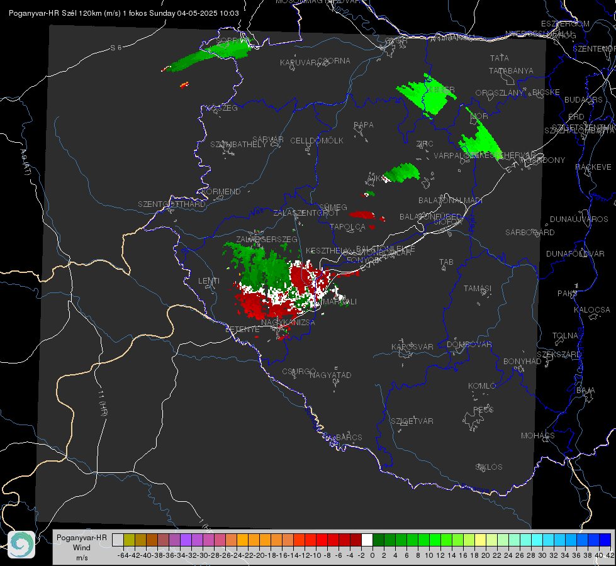Click the KOMLO city label

click(x=482, y=386)
